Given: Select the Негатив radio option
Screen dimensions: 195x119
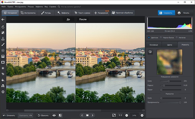Looking at the screenshot, I should [x=177, y=38].
